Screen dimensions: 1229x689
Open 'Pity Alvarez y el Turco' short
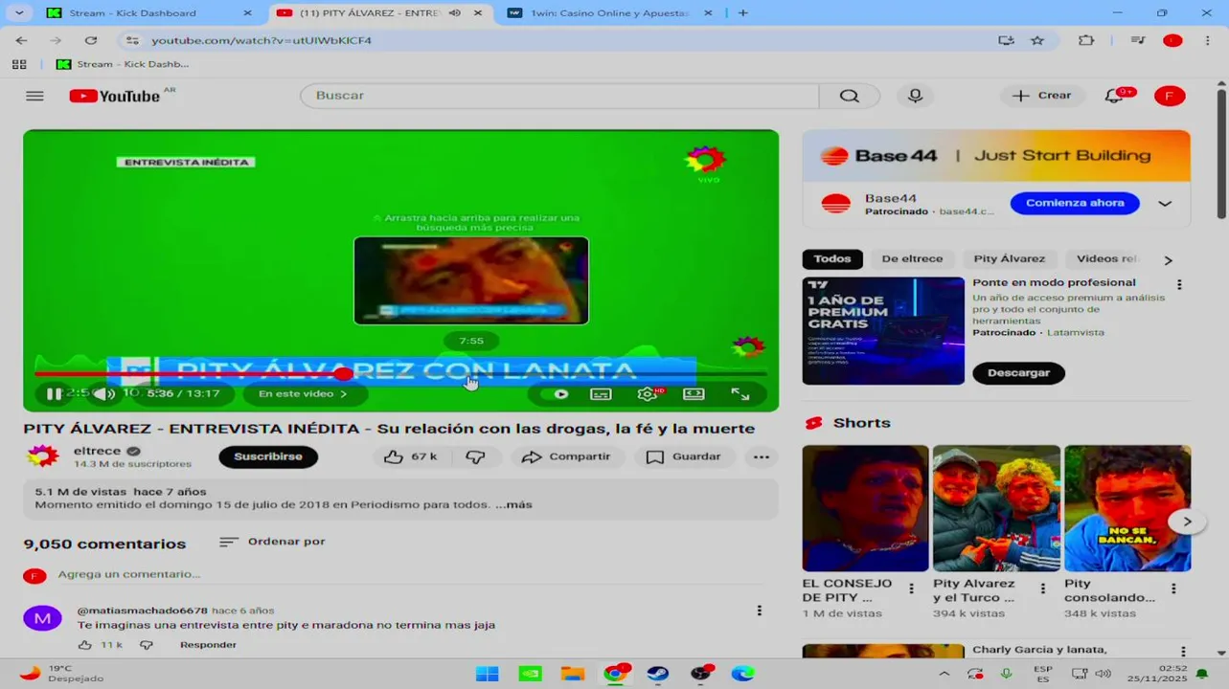tap(996, 508)
